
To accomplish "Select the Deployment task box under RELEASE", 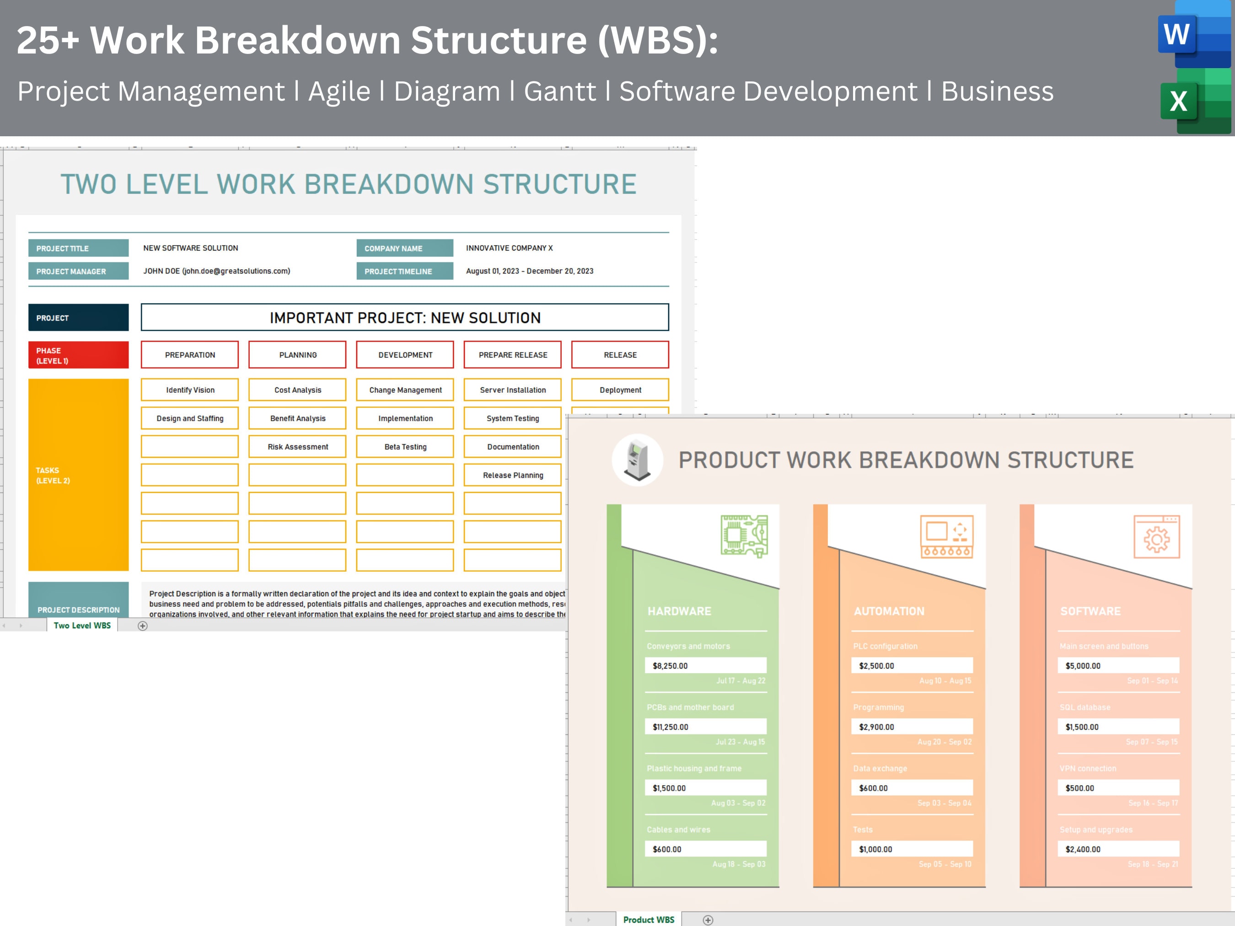I will pyautogui.click(x=620, y=390).
